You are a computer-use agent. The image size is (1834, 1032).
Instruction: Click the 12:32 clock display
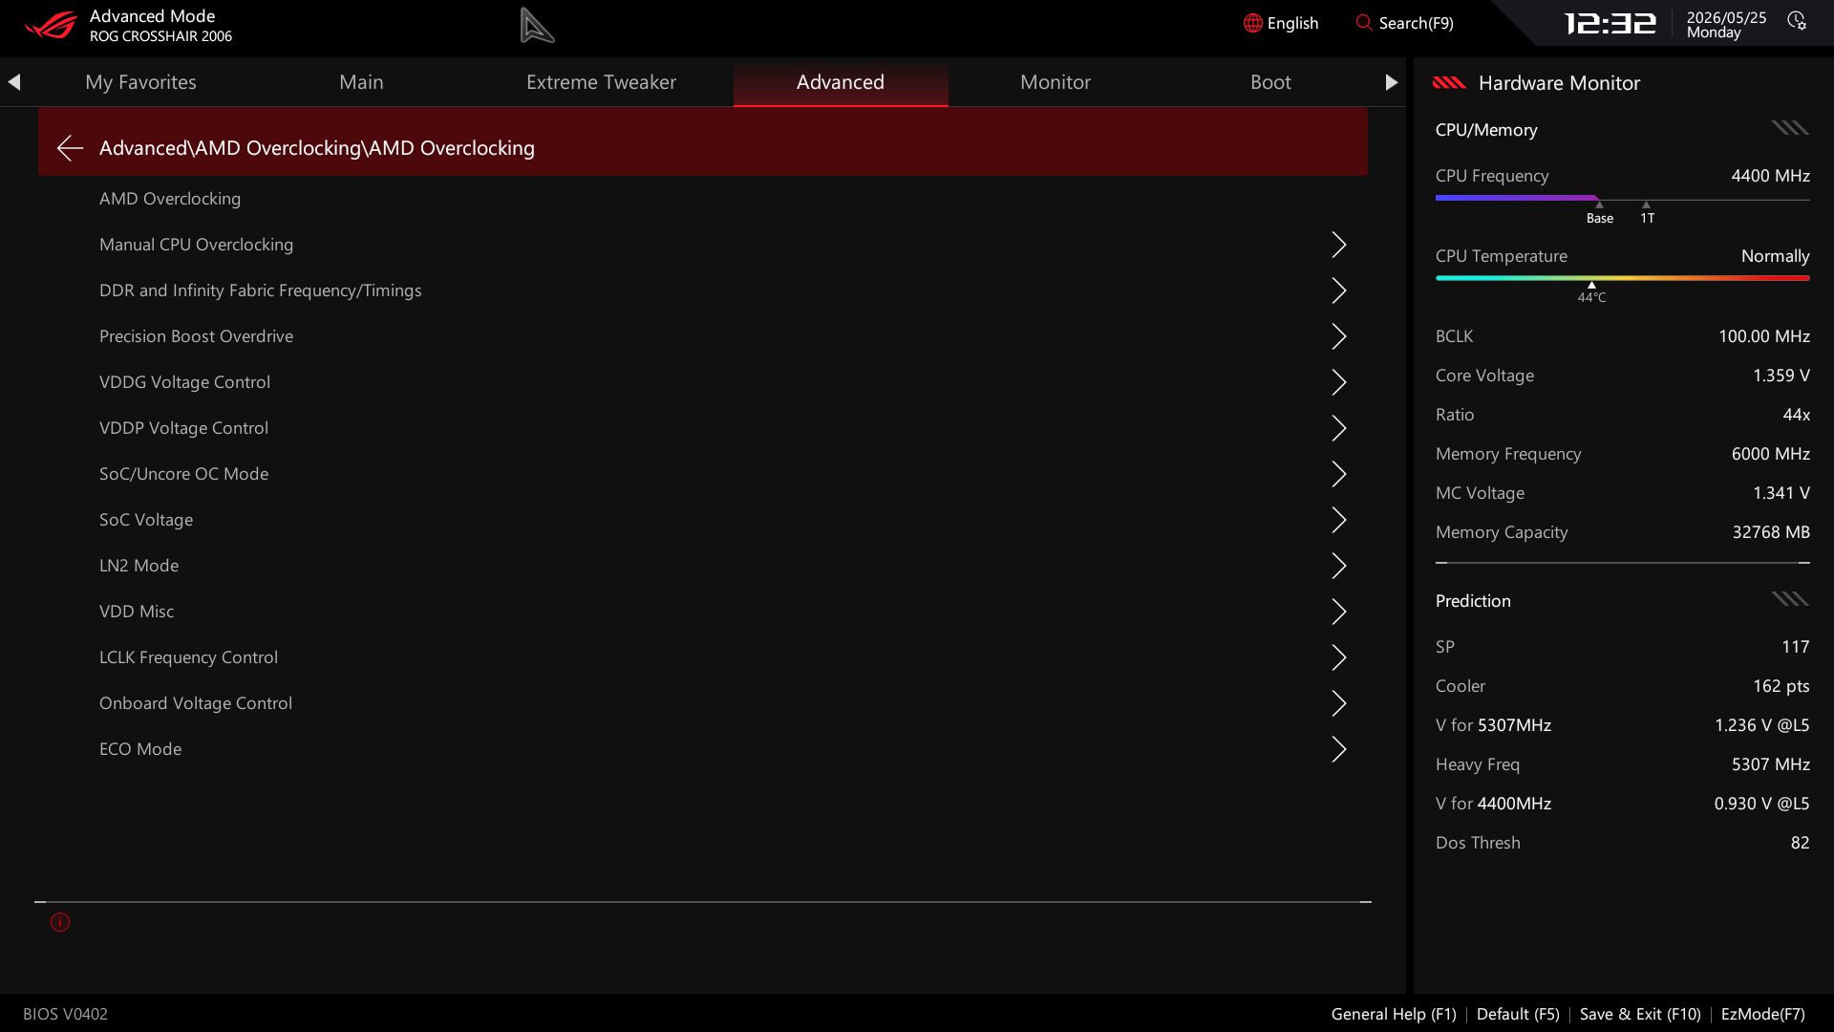tap(1610, 23)
